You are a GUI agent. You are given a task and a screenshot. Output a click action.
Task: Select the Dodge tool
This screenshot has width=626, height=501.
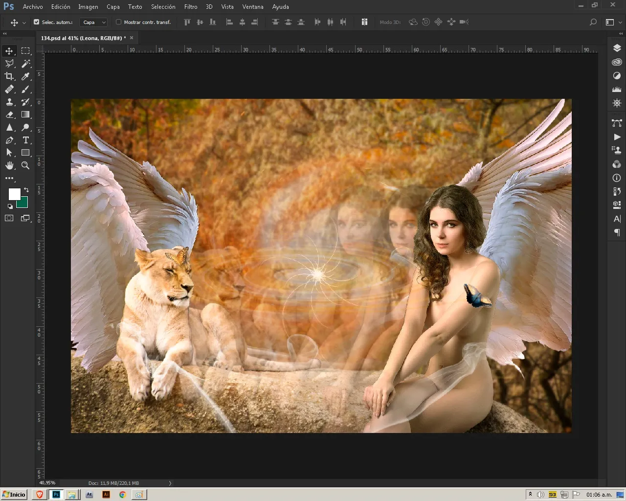[25, 127]
